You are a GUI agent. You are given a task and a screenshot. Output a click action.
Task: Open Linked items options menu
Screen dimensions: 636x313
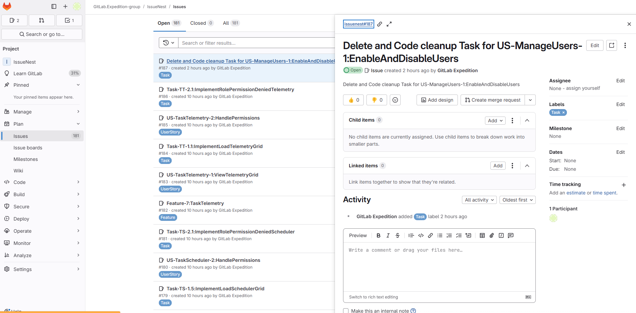pos(512,166)
